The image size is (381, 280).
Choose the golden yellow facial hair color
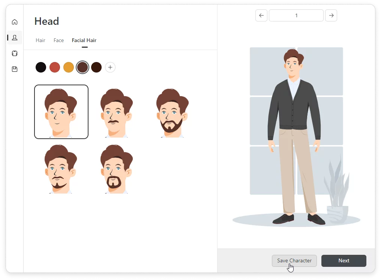tap(69, 67)
